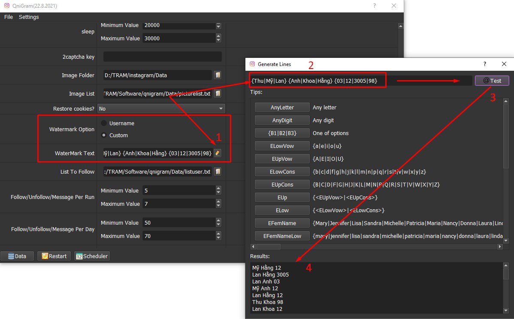Image resolution: width=514 pixels, height=319 pixels.
Task: Click the Per Day Minimum Value 50 field
Action: click(179, 223)
